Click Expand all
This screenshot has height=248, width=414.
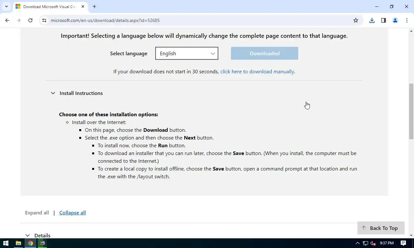37,212
